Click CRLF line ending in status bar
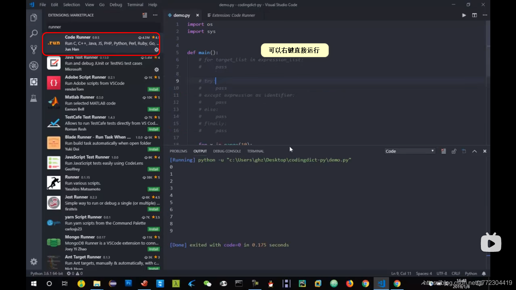This screenshot has width=516, height=290. (x=456, y=273)
